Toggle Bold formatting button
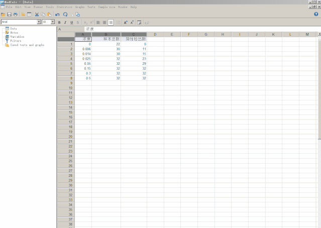The image size is (321, 228). click(x=59, y=23)
